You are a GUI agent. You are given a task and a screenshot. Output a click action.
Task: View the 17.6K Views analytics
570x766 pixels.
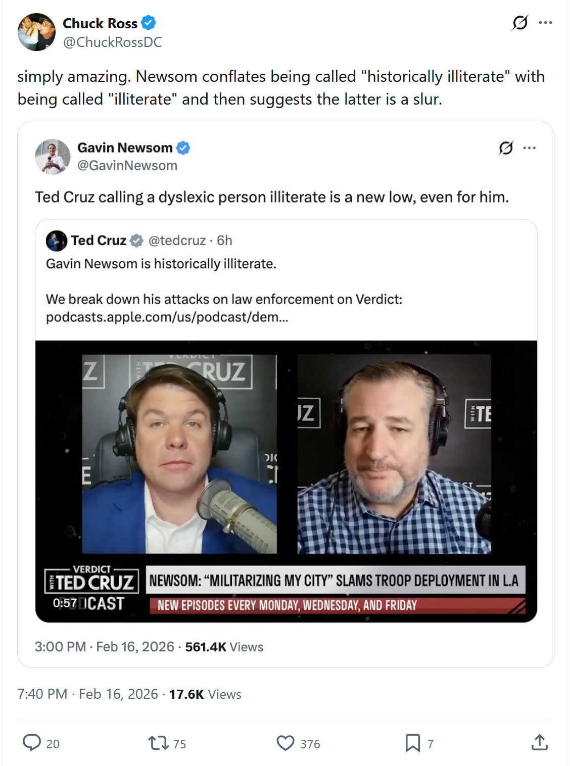(x=205, y=694)
